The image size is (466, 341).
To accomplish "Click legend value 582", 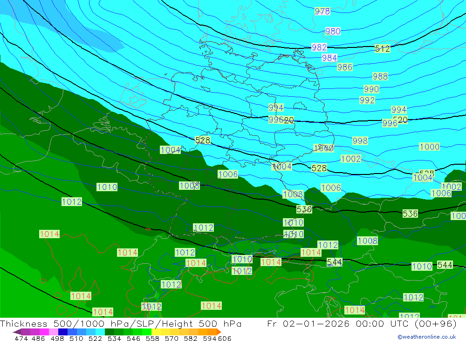I will pyautogui.click(x=190, y=338).
